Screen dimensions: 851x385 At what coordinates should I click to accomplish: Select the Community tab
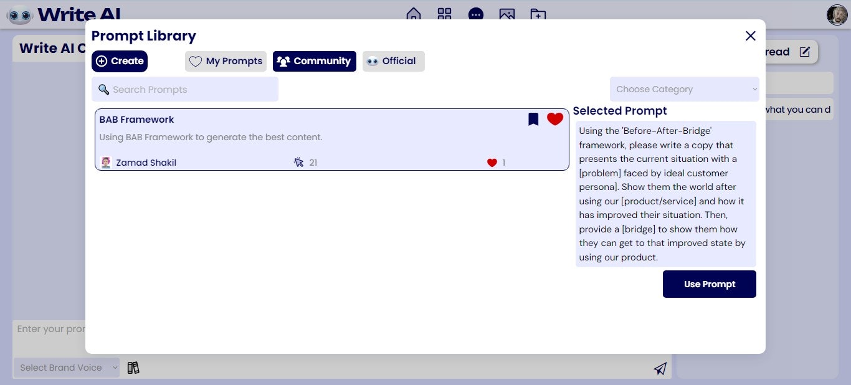coord(314,61)
